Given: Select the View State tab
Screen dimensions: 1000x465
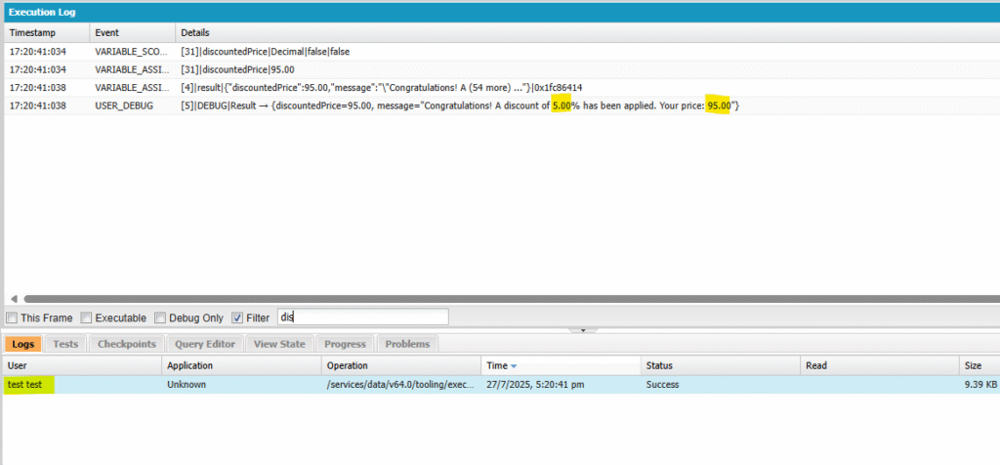Looking at the screenshot, I should coord(279,344).
